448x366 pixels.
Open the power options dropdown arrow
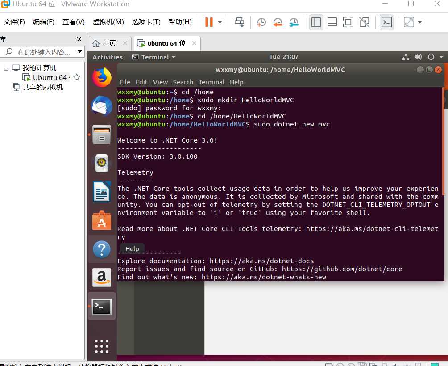coord(220,22)
